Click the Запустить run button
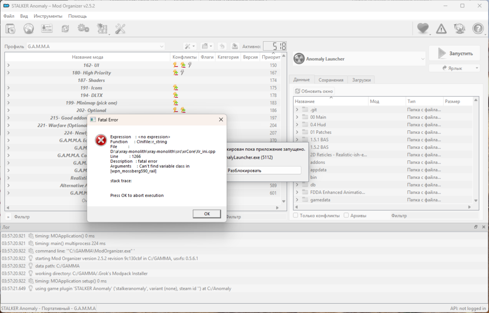 (455, 53)
